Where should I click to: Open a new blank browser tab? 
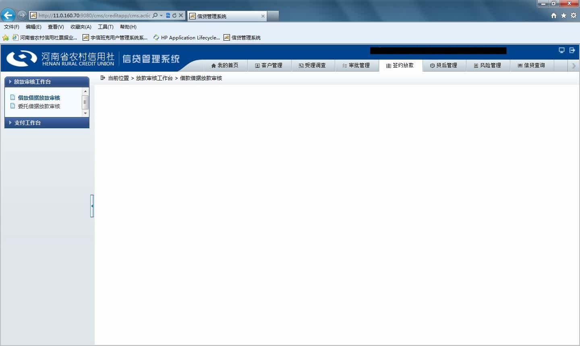click(x=273, y=16)
